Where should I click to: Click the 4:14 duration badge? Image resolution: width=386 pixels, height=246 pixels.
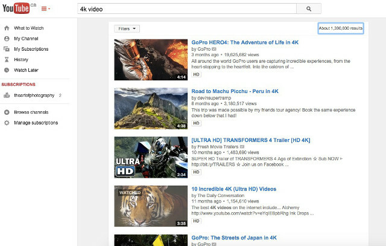(181, 77)
